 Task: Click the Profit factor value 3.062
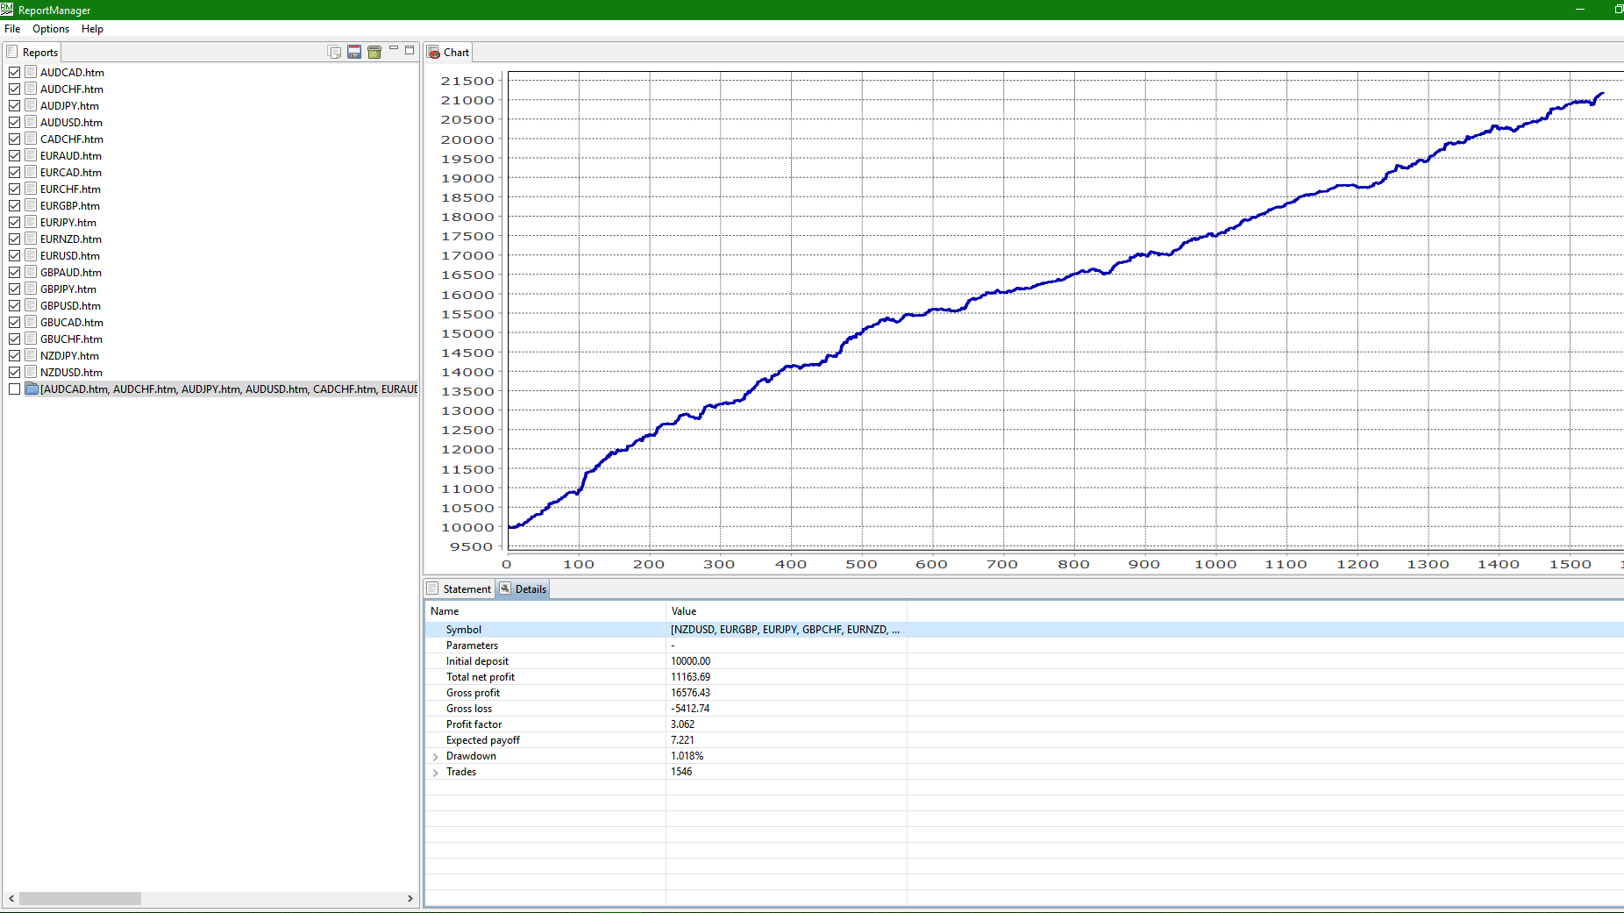682,724
